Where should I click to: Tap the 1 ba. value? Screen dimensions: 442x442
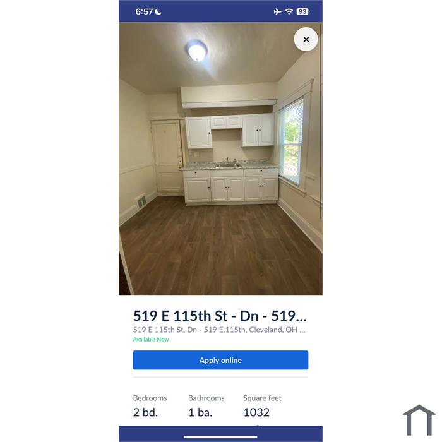200,412
